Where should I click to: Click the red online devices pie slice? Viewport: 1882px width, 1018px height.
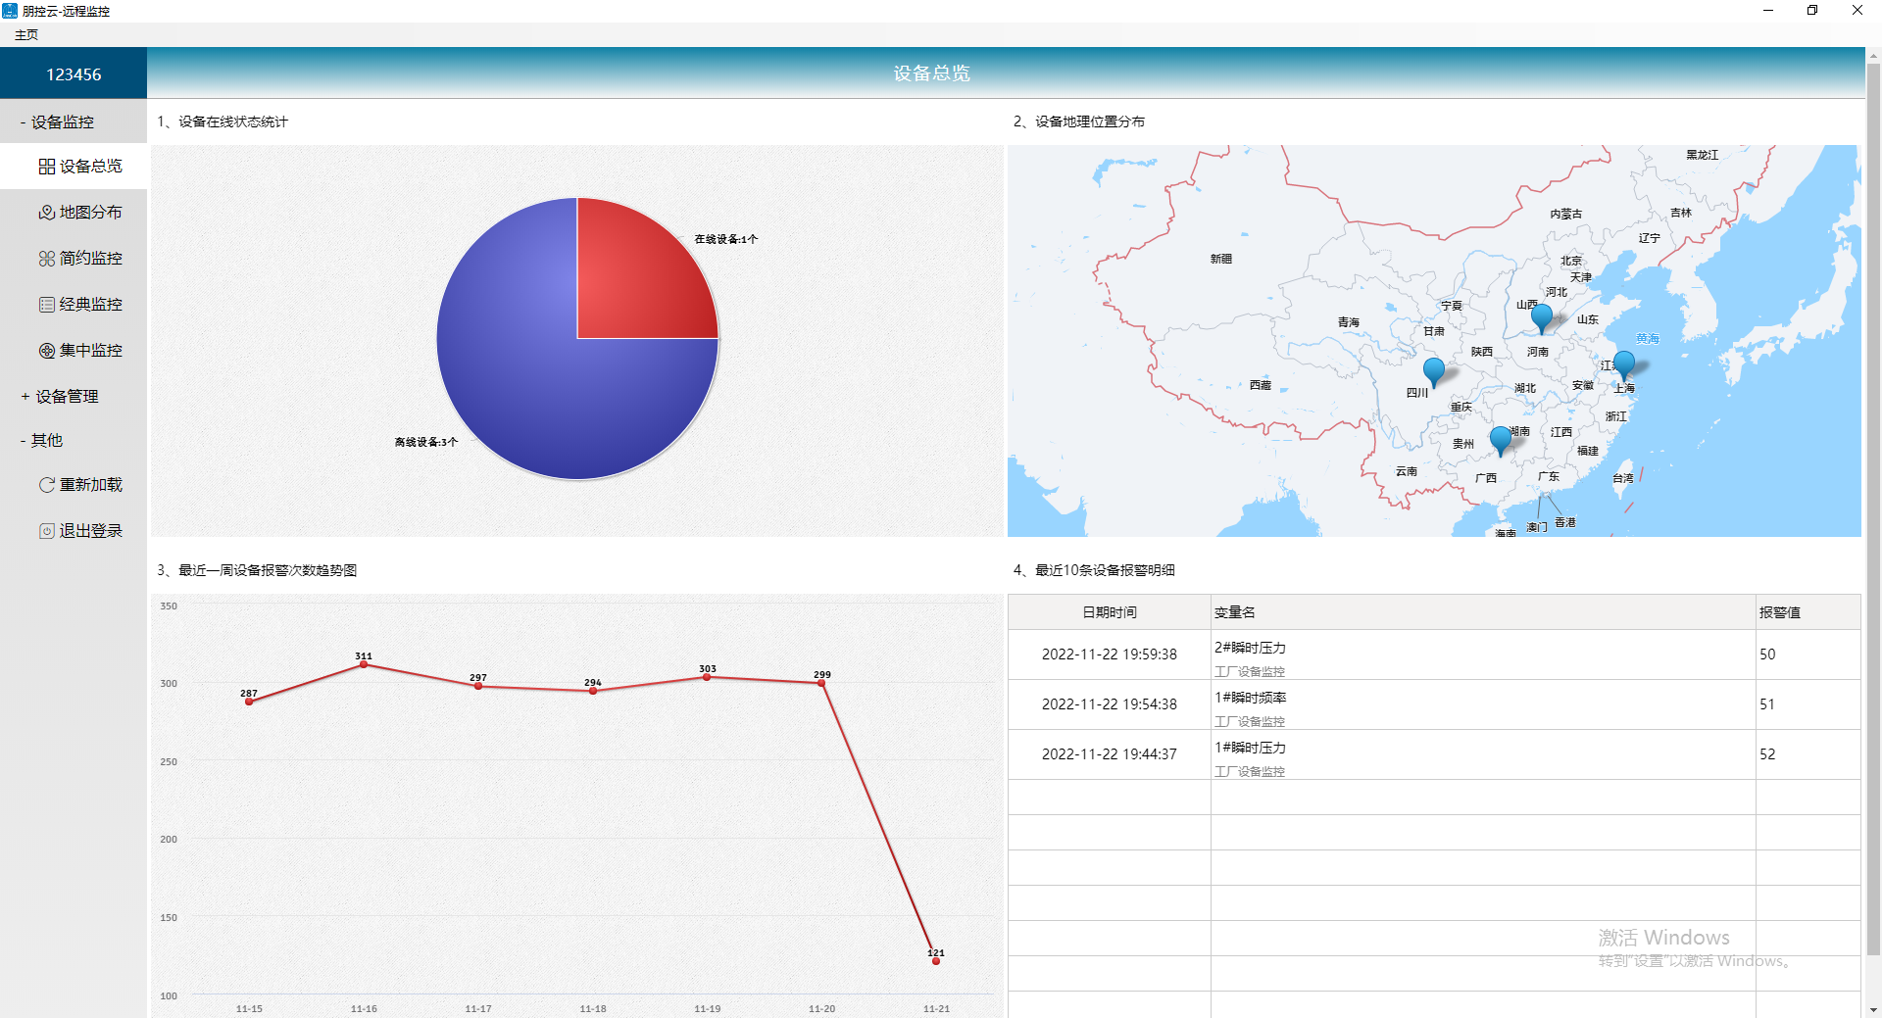[637, 284]
